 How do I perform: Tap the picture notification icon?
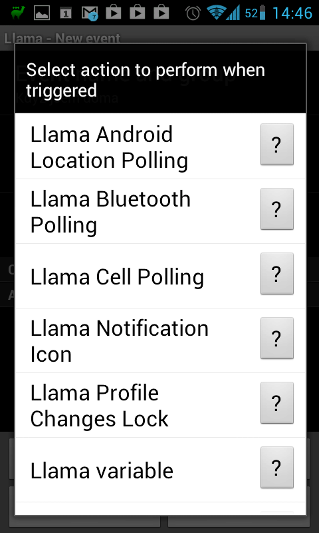coord(42,13)
